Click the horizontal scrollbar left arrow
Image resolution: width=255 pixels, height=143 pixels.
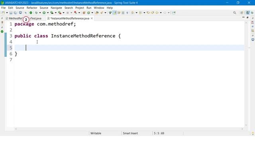point(16,129)
